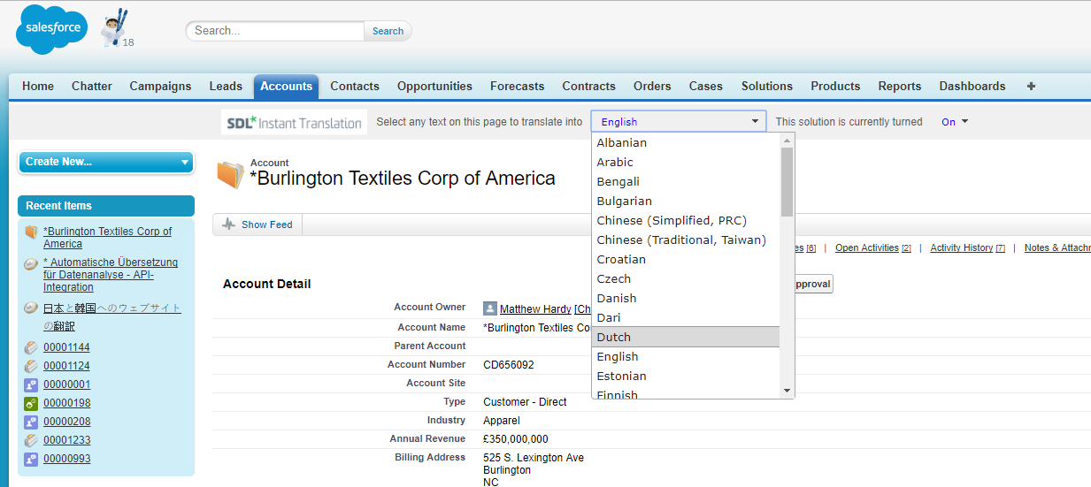Select Chinese (Simplified, PRC)

coord(686,220)
